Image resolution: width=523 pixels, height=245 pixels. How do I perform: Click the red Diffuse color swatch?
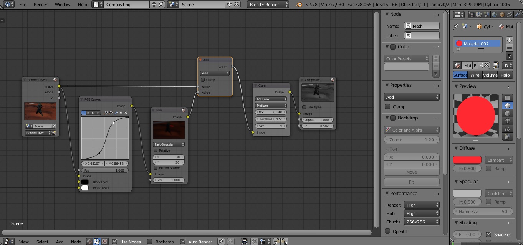467,159
